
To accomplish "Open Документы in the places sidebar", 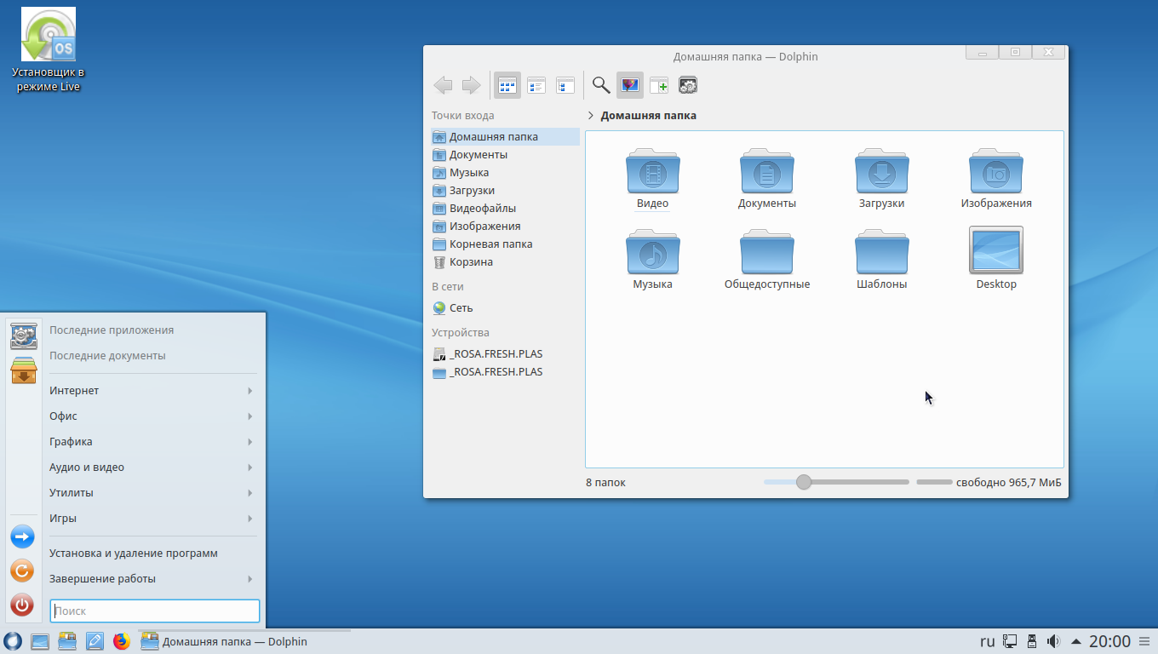I will (505, 154).
